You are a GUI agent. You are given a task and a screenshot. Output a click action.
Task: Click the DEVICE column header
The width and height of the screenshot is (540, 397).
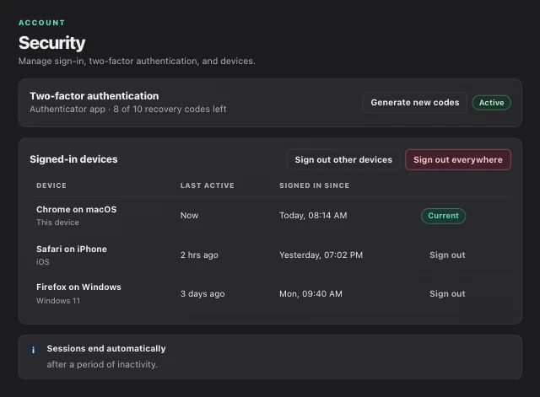(x=51, y=185)
